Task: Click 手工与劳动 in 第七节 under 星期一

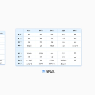Action: coord(29,60)
